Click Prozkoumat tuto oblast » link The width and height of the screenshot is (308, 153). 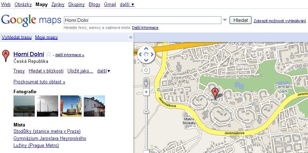tap(39, 82)
